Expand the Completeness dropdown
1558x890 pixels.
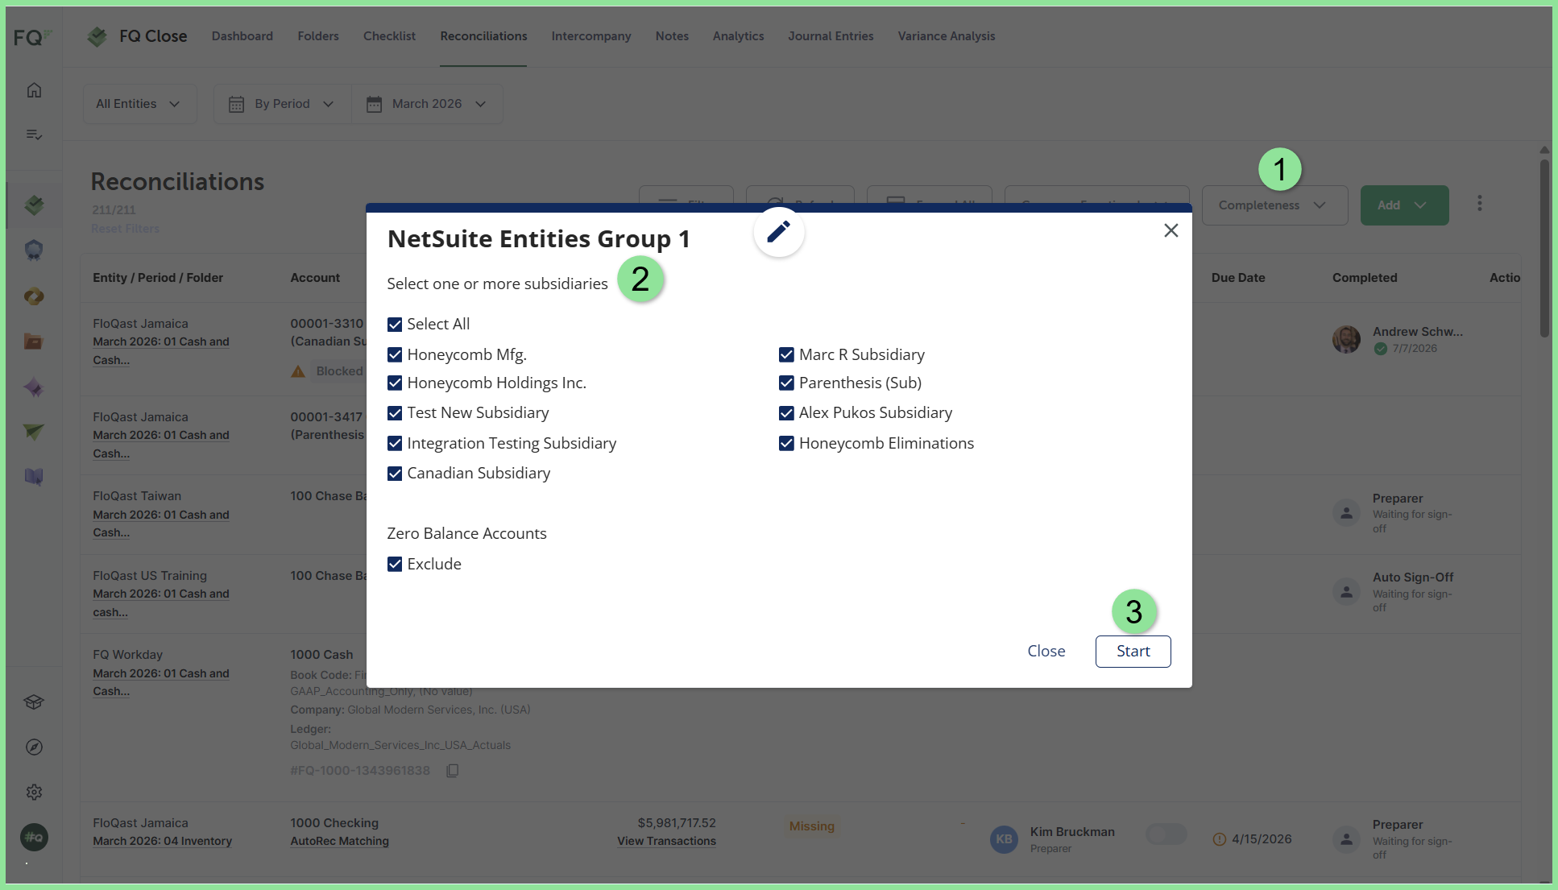[1274, 205]
